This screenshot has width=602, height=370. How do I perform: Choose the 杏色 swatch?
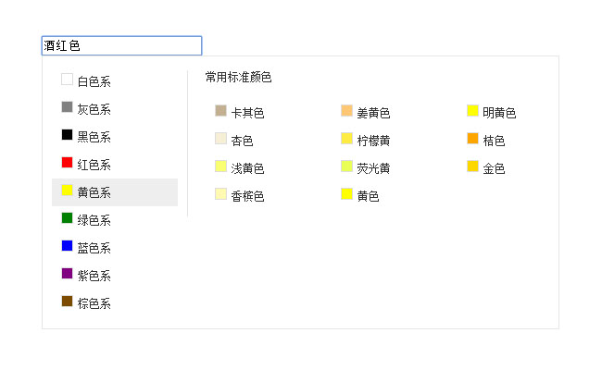point(234,141)
